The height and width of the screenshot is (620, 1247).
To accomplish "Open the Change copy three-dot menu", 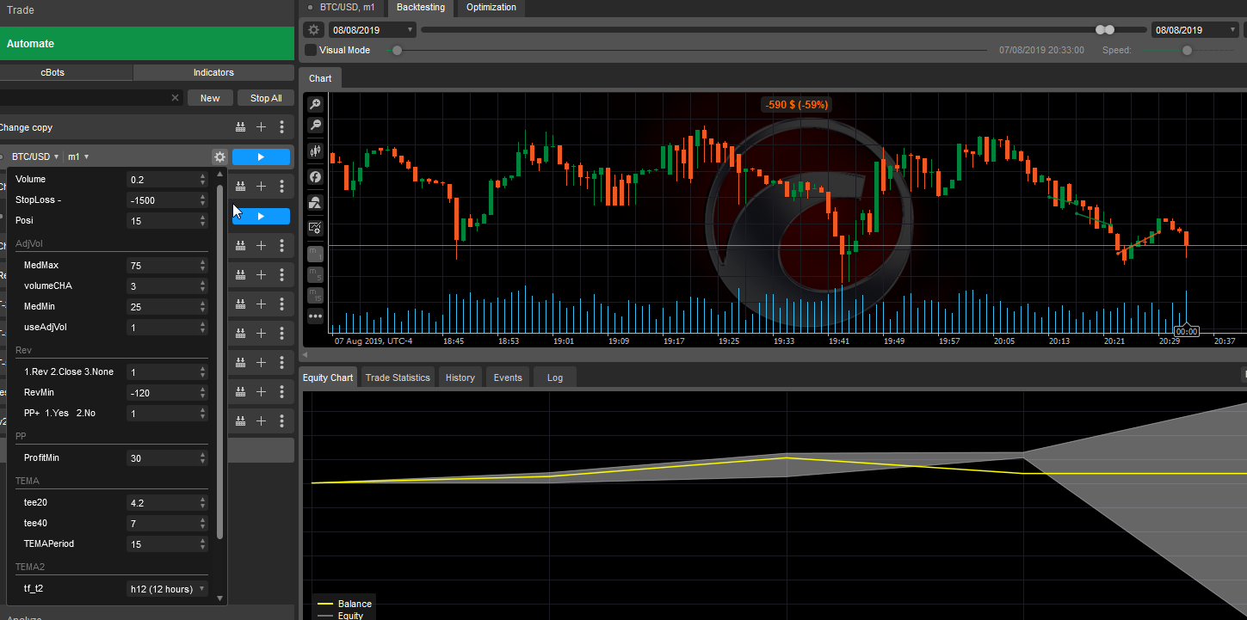I will coord(281,127).
